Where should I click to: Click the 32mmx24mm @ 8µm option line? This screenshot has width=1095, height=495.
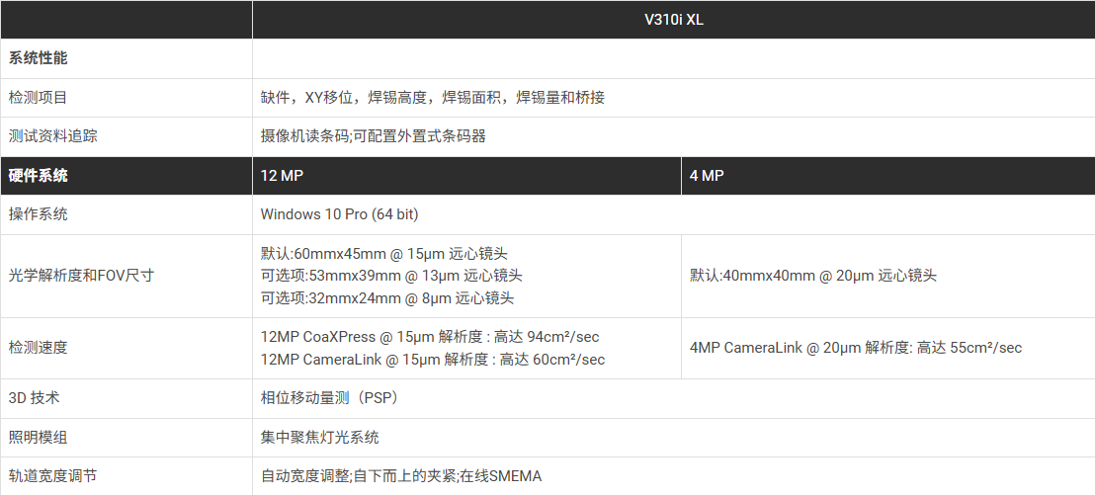387,297
